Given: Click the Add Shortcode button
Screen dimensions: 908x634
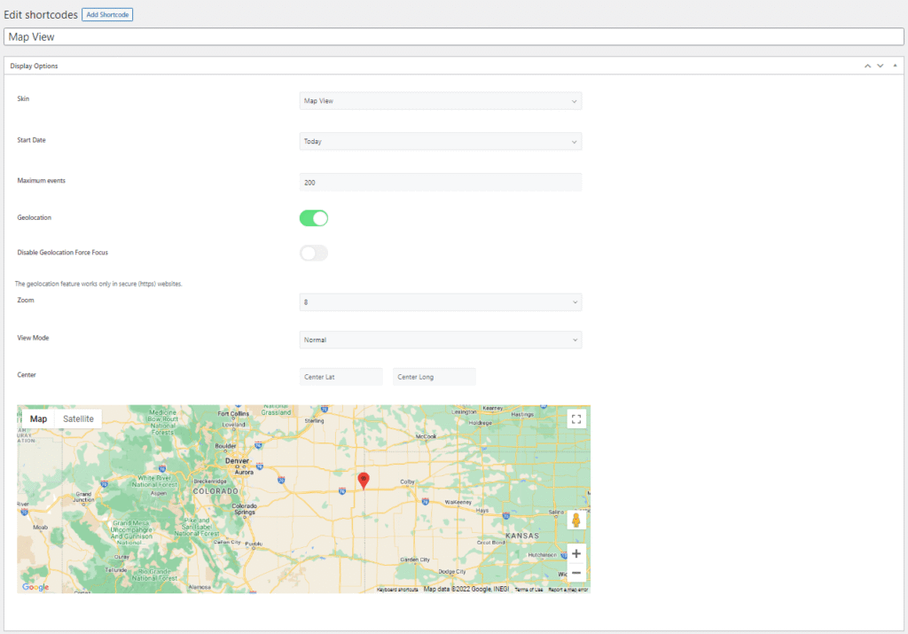Looking at the screenshot, I should [106, 14].
